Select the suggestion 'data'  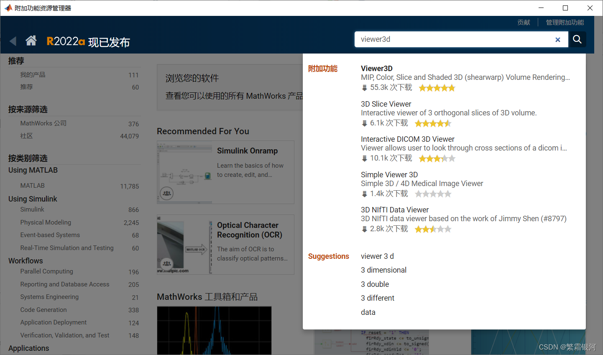tap(368, 312)
